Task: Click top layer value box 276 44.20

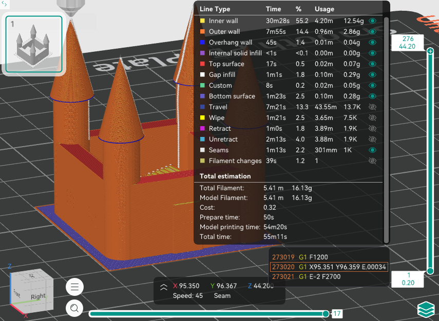Action: coord(407,43)
